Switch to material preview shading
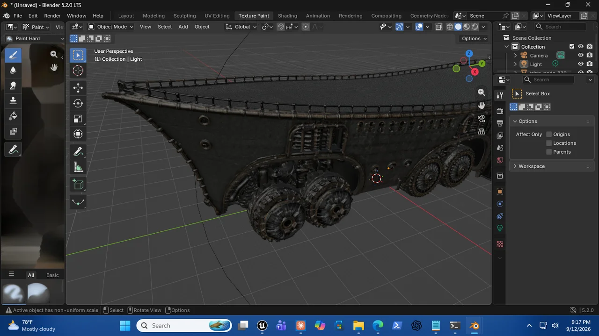This screenshot has width=599, height=336. (467, 27)
